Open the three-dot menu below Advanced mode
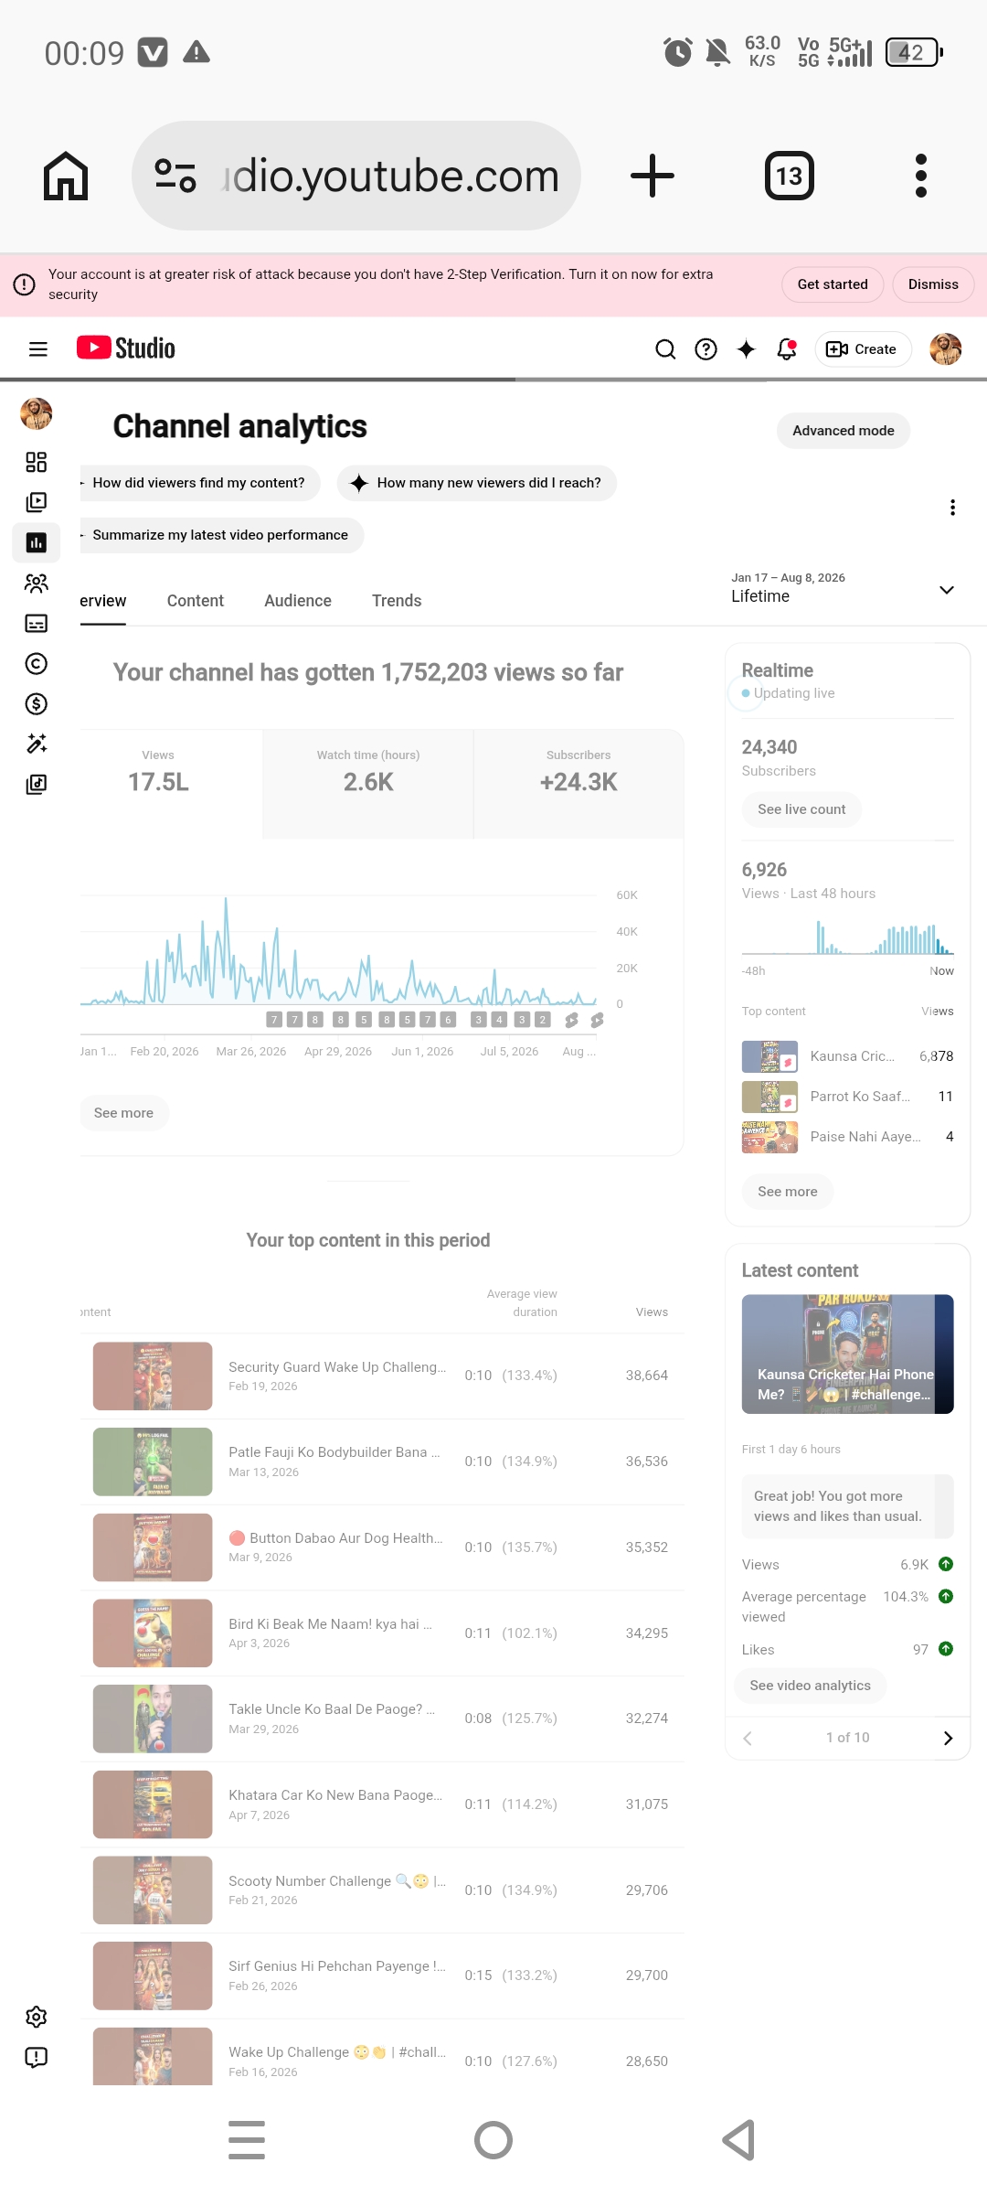 click(x=952, y=508)
